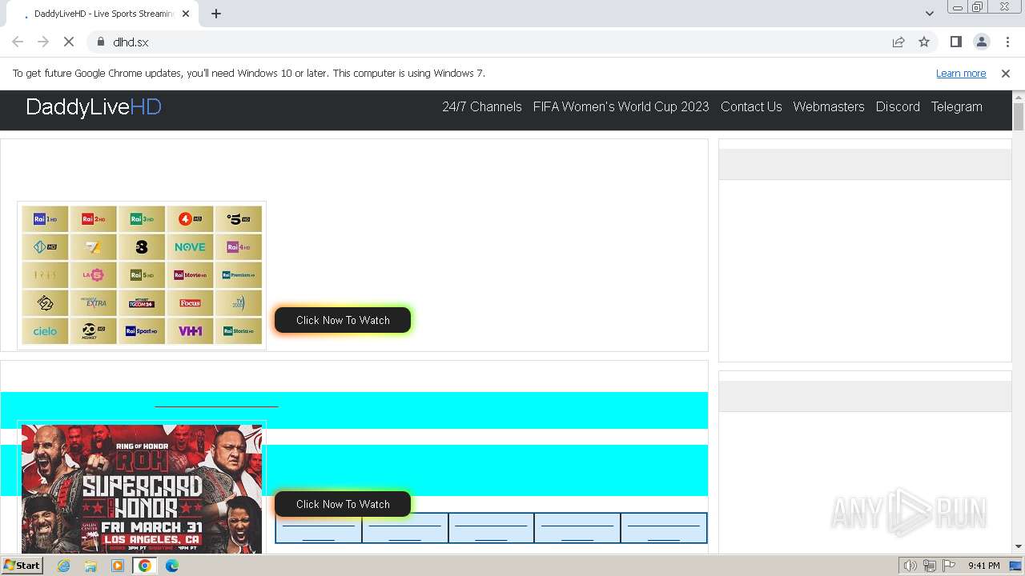Stop loading the page
The image size is (1025, 576).
(69, 42)
